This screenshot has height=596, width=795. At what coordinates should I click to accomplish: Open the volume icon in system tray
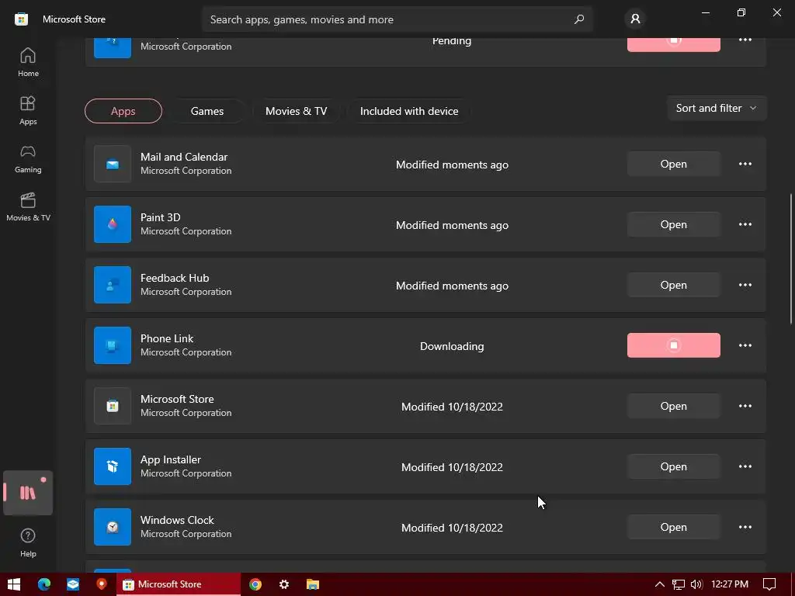click(696, 584)
